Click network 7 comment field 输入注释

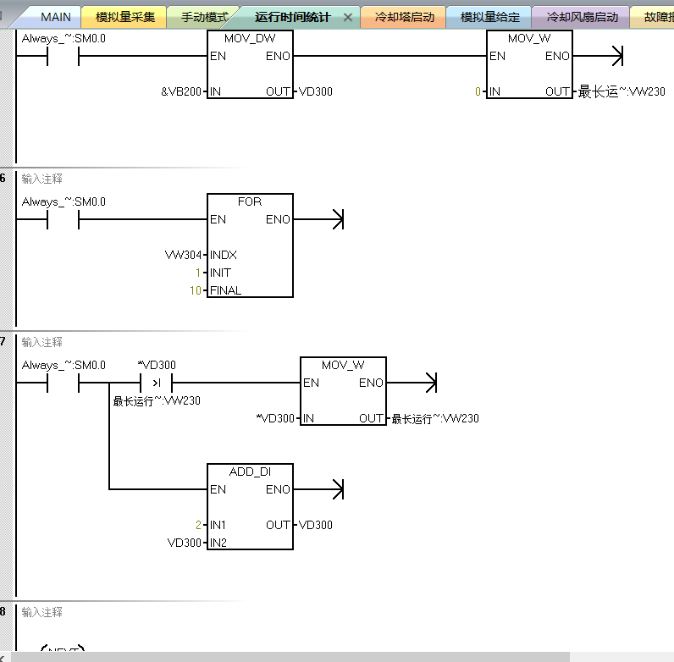(42, 342)
